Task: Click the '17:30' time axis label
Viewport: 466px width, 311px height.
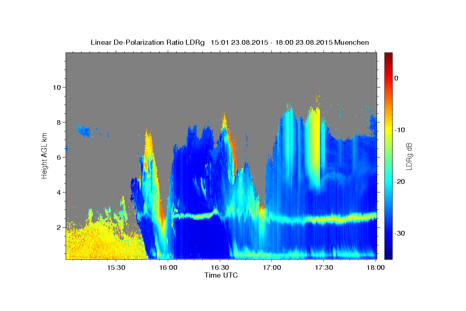Action: [323, 268]
